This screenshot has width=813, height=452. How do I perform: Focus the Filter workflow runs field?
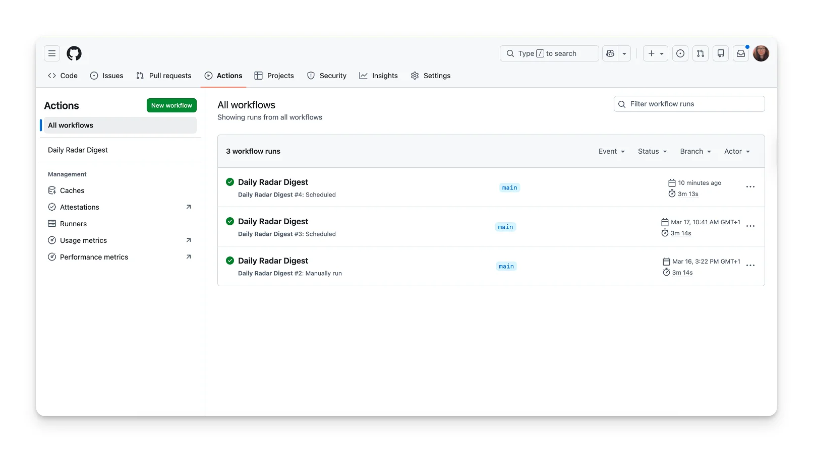(689, 104)
